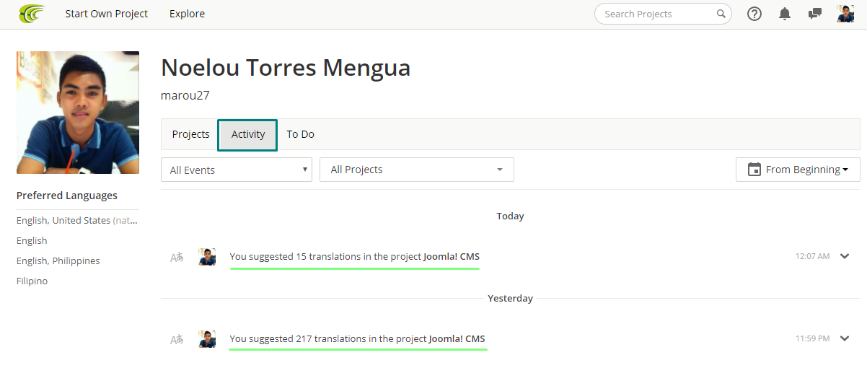
Task: Click translation icon beside 15 translations entry
Action: [x=177, y=257]
